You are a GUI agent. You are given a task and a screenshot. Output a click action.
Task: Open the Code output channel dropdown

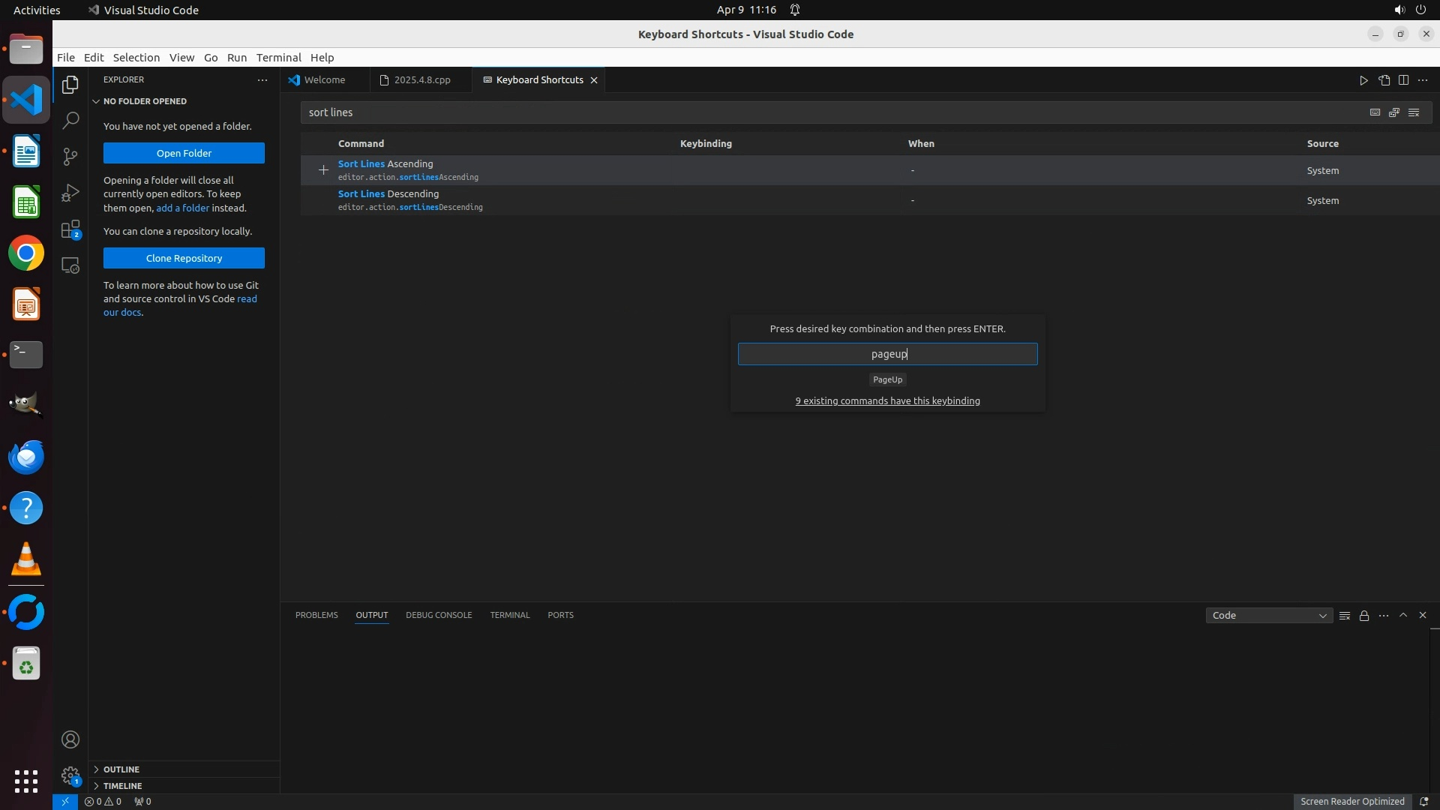click(x=1269, y=616)
